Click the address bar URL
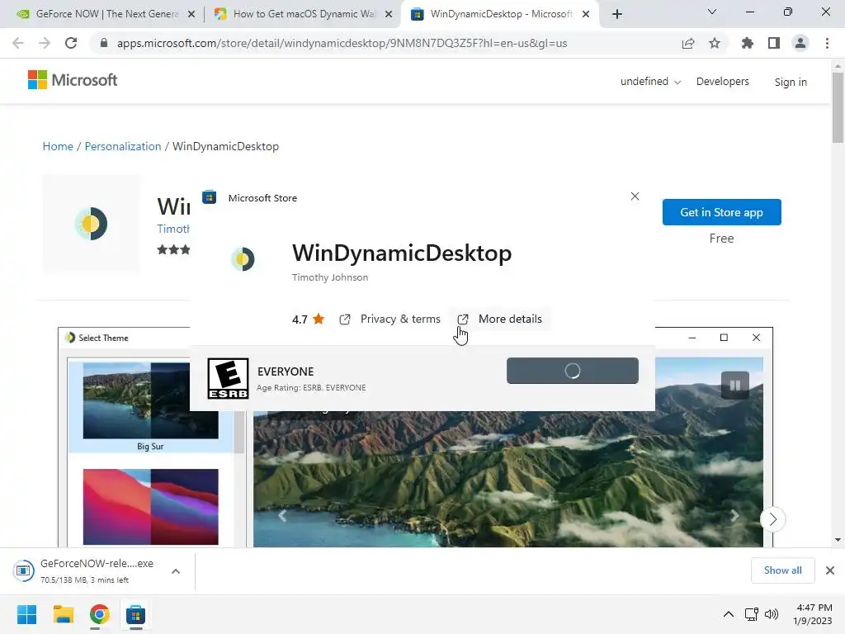Screen dimensions: 845x634 tap(342, 43)
